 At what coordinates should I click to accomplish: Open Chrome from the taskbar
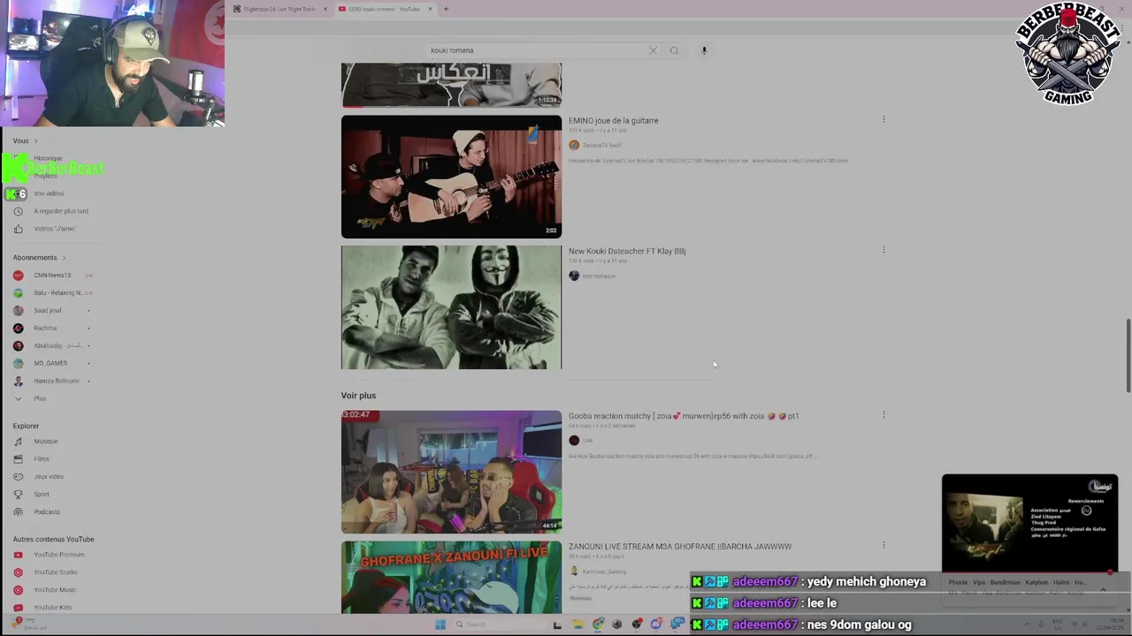[x=598, y=625]
